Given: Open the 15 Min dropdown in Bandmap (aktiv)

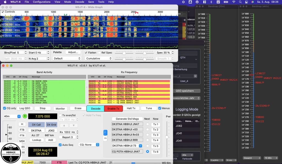Looking at the screenshot, I should tap(270, 158).
